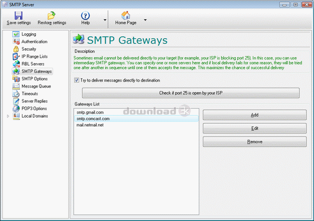Select mail.netmail.net in Gateways List
The width and height of the screenshot is (314, 221).
pos(136,125)
